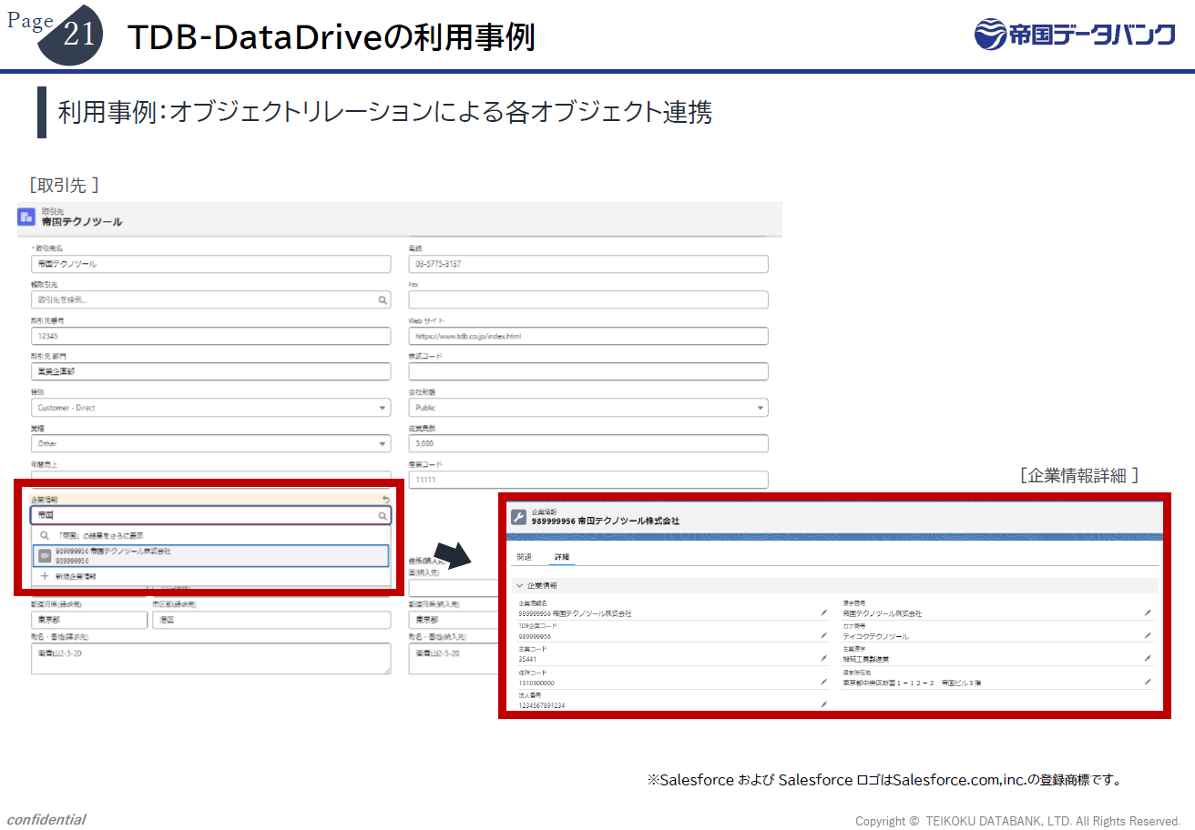Click the [取引先] caption

point(64,185)
